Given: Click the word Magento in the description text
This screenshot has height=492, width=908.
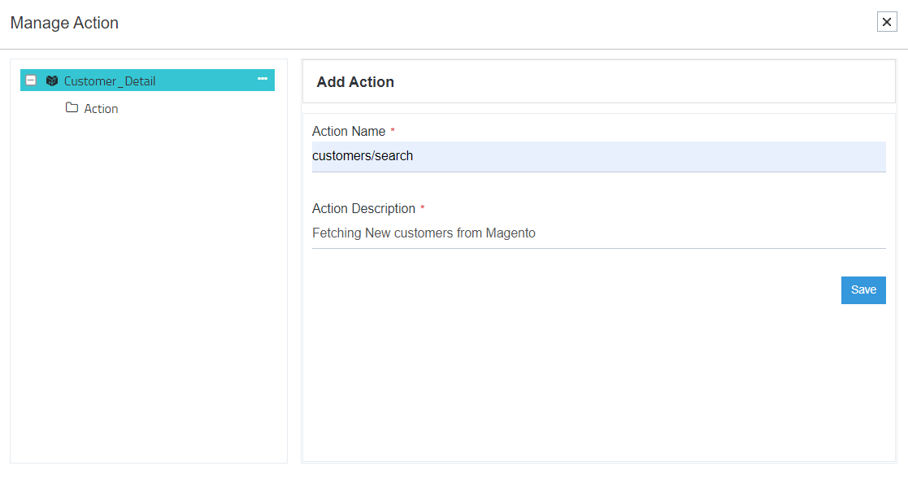Looking at the screenshot, I should pyautogui.click(x=510, y=233).
